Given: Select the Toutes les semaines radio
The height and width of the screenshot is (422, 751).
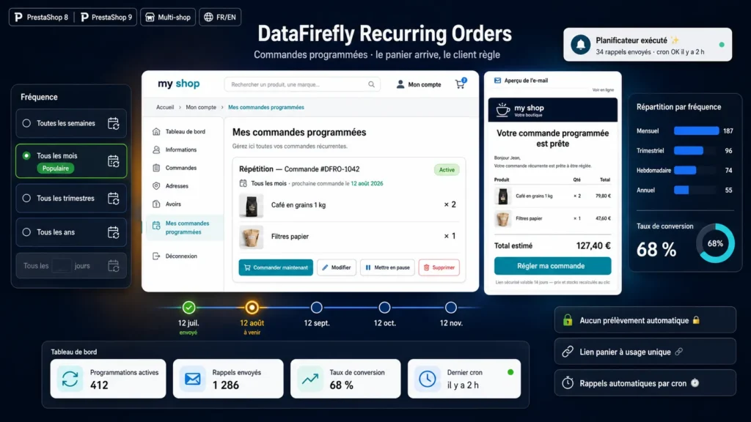Looking at the screenshot, I should (x=26, y=123).
